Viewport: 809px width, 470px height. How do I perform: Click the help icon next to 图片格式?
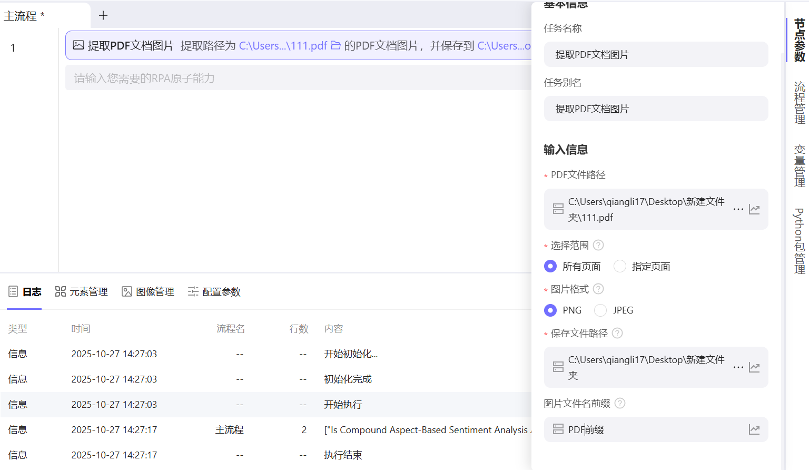coord(598,289)
